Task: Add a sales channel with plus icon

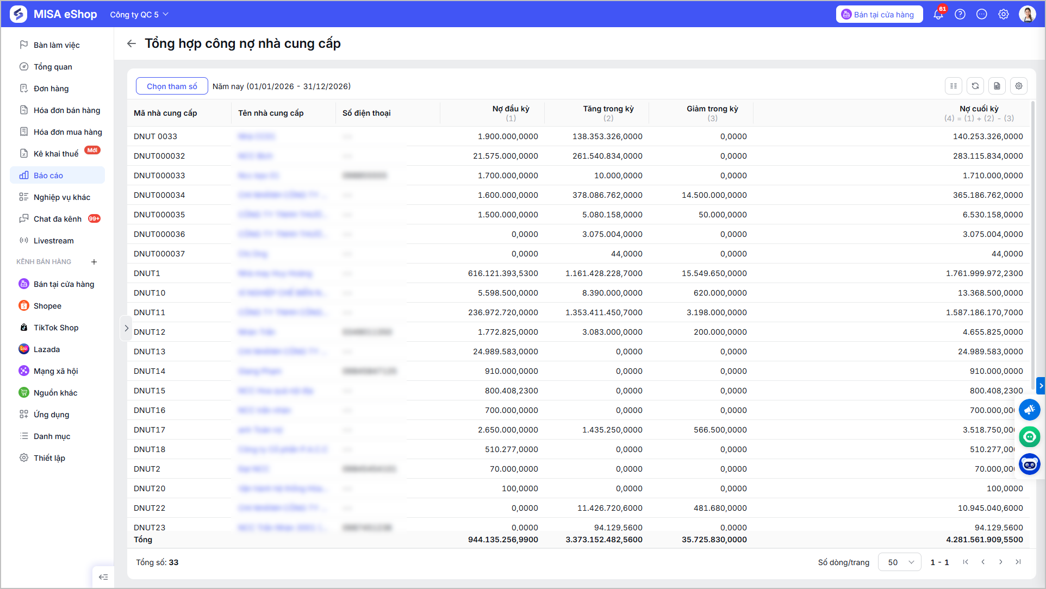Action: click(x=94, y=262)
